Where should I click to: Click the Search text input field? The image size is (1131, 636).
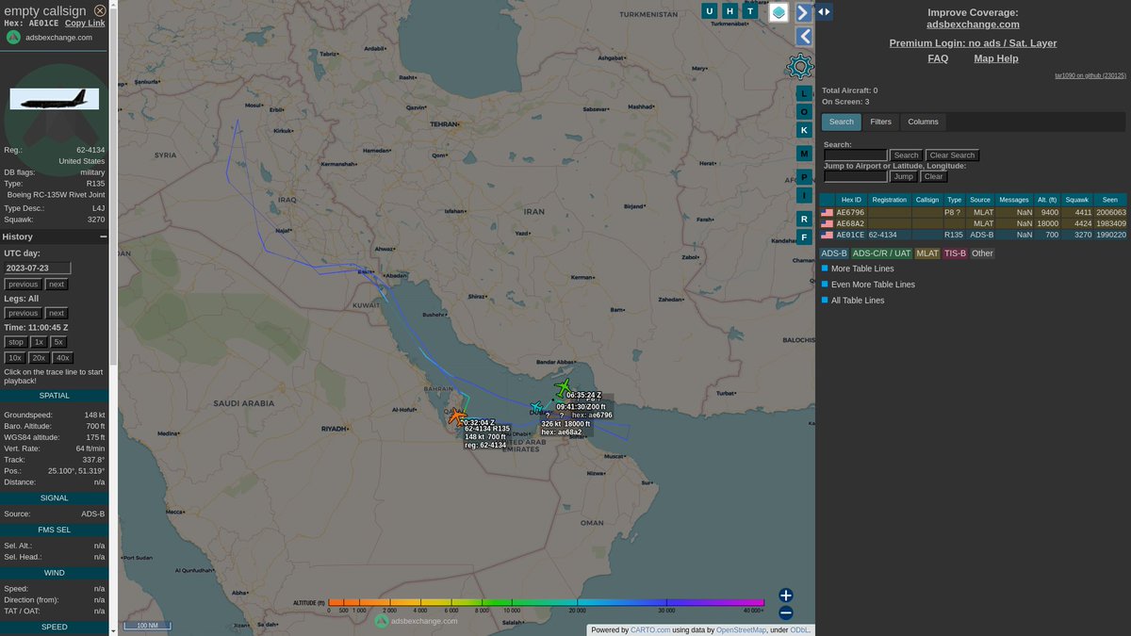pos(856,155)
